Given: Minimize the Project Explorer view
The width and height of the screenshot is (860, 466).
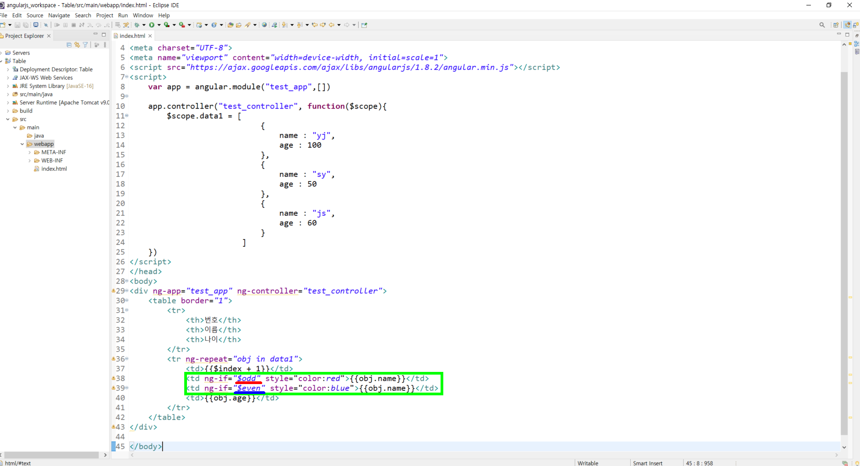Looking at the screenshot, I should tap(95, 34).
